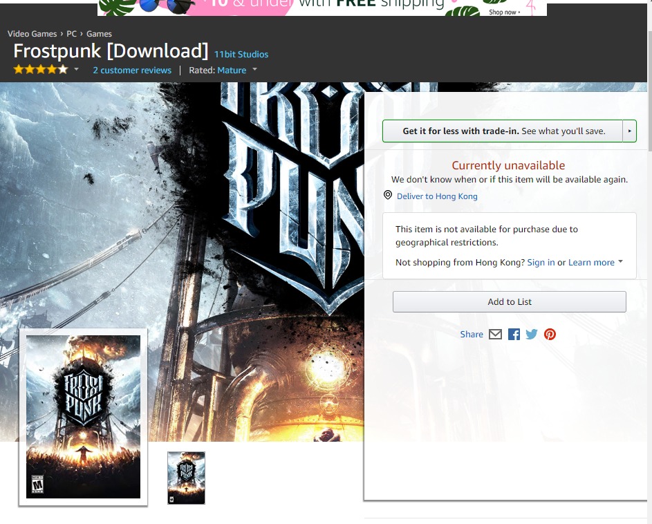Share product via email icon
652x524 pixels.
click(x=495, y=335)
